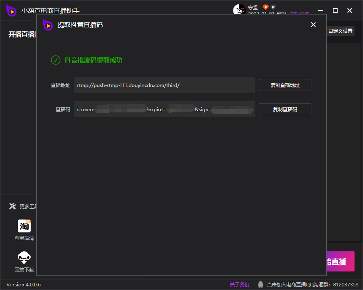Minimize the main application window
Image resolution: width=363 pixels, height=290 pixels.
(321, 10)
